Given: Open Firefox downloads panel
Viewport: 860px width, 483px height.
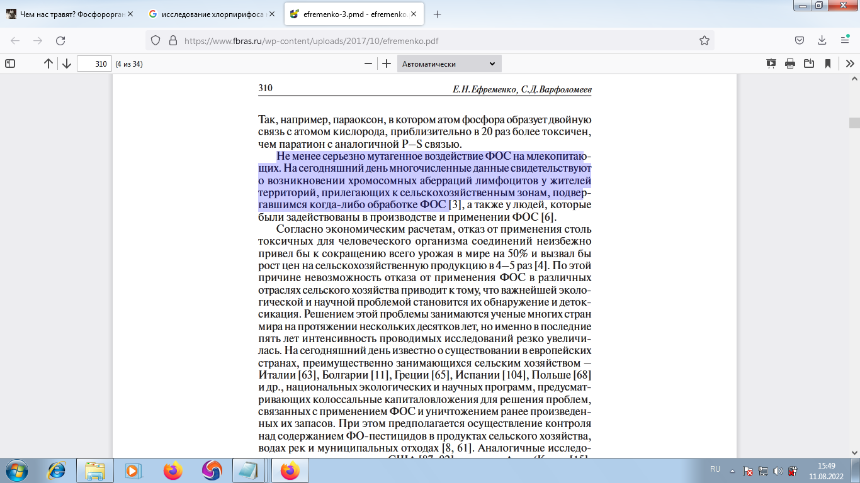Looking at the screenshot, I should [822, 40].
